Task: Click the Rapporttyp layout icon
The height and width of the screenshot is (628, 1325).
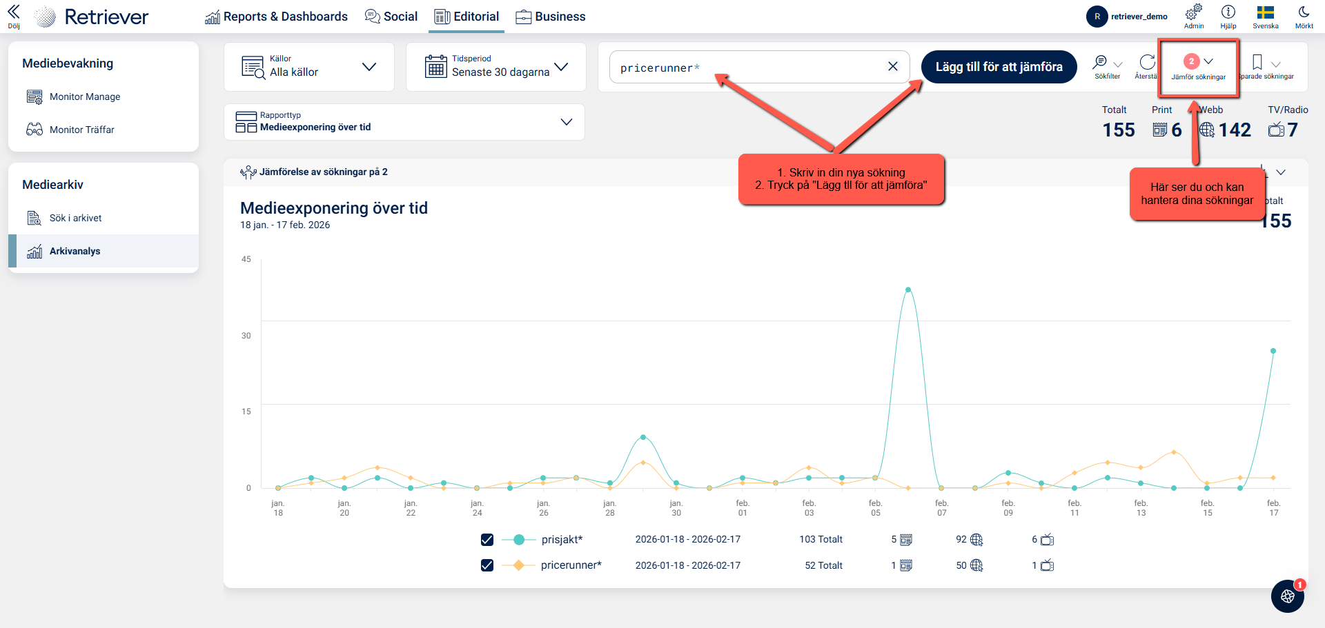Action: click(246, 122)
